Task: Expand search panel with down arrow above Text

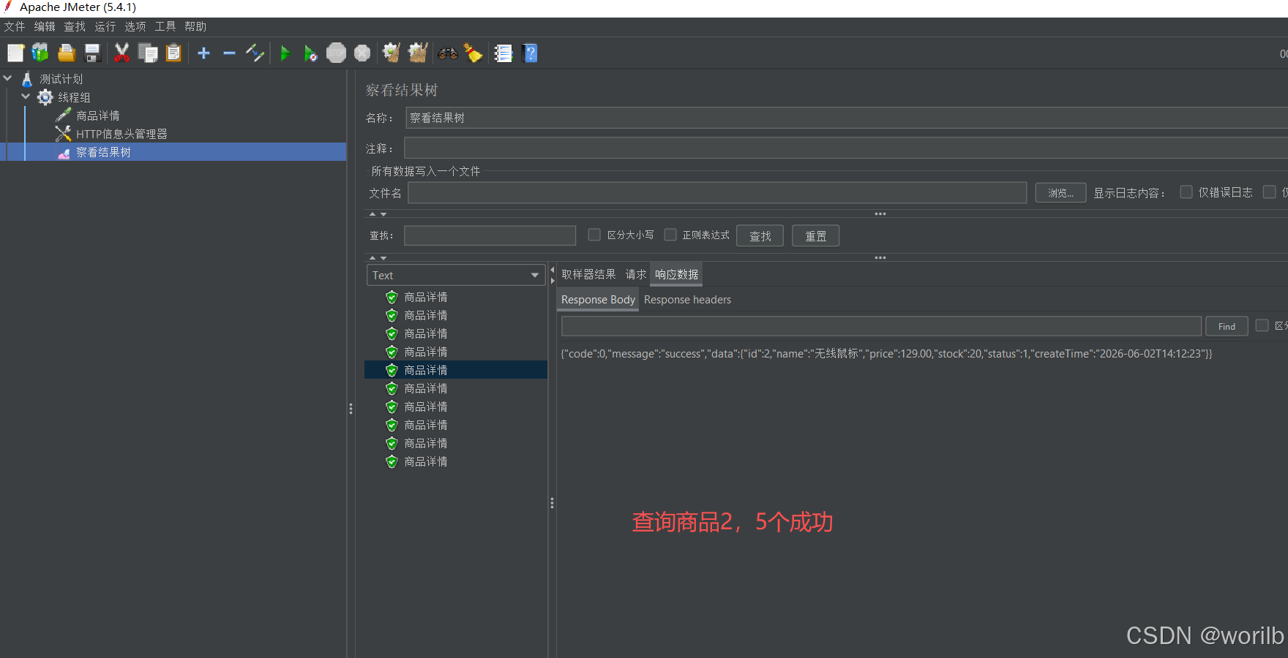Action: click(x=383, y=258)
